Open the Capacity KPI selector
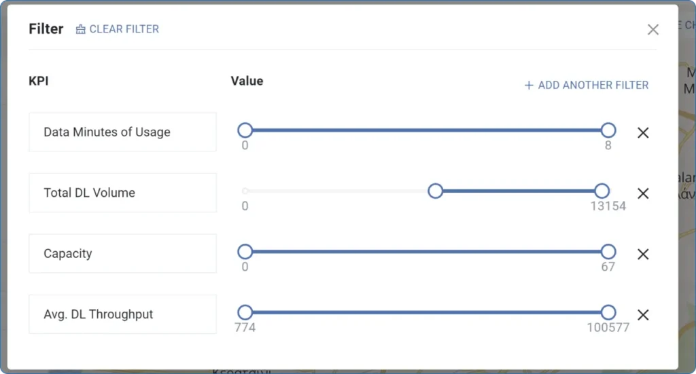 click(x=122, y=253)
